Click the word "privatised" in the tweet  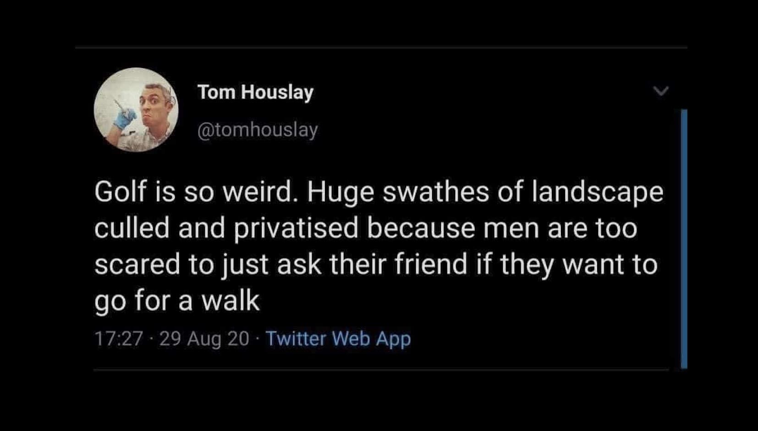296,228
